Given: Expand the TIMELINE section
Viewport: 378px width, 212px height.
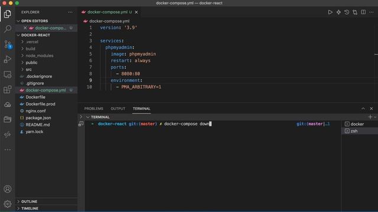Looking at the screenshot, I should 30,208.
